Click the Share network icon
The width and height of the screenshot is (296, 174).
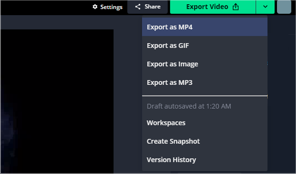[x=137, y=7]
